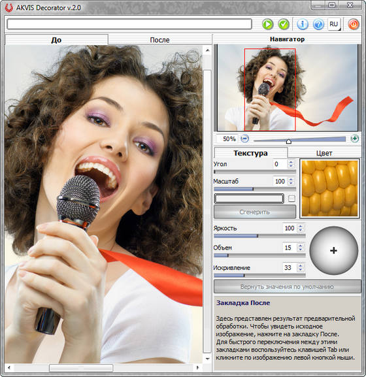Increase Яркость value using the spinner arrow
This screenshot has width=366, height=377.
click(301, 226)
